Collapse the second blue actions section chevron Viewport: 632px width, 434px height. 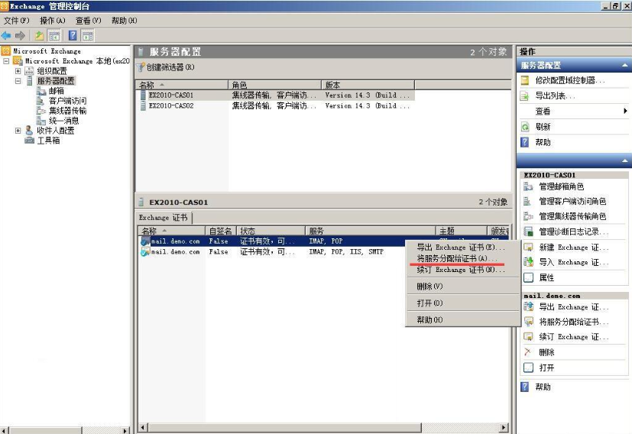[625, 160]
